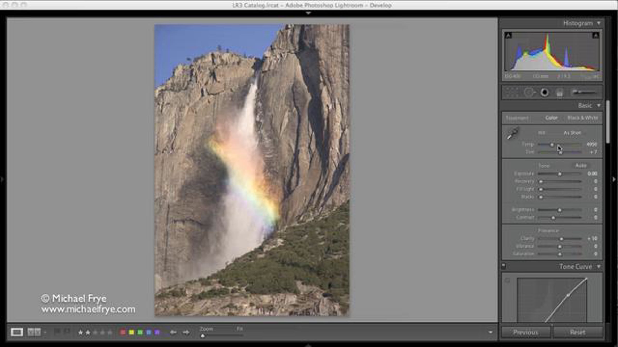618x347 pixels.
Task: Select the White Balance eyedropper tool
Action: point(512,134)
